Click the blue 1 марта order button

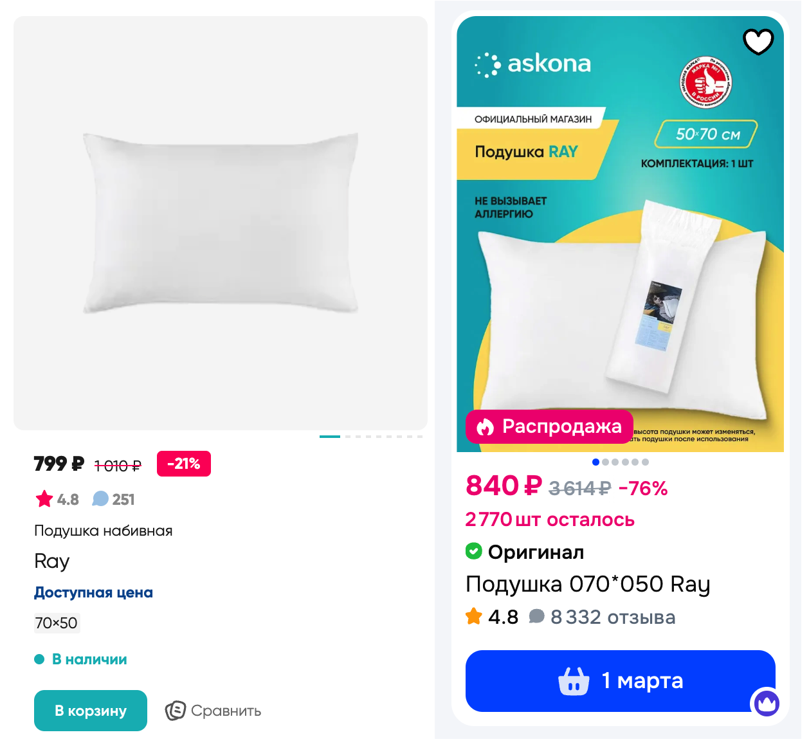pos(621,681)
